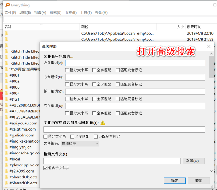Select the #!002 folder row
Viewport: 217px width, 190px height.
(22, 81)
